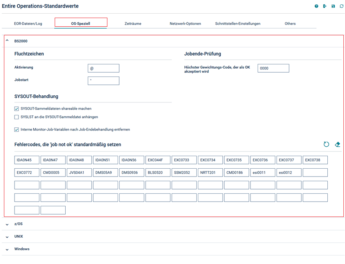The height and width of the screenshot is (264, 345).
Task: Click the CMD0005 error code field
Action: (53, 173)
